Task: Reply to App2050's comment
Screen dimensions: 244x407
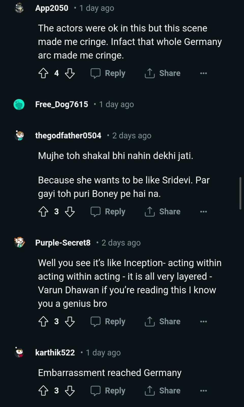Action: click(108, 74)
